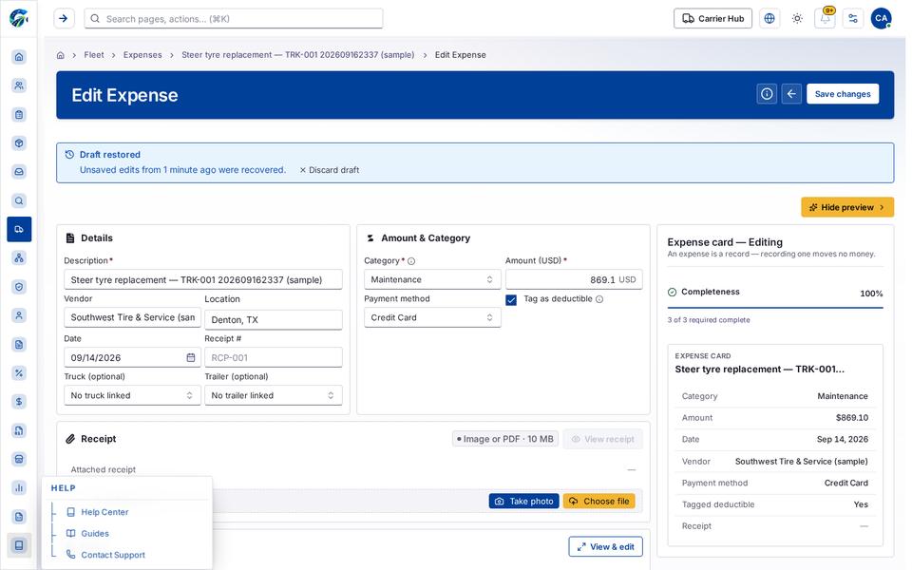Click the CA user avatar
The image size is (912, 570).
(x=882, y=19)
